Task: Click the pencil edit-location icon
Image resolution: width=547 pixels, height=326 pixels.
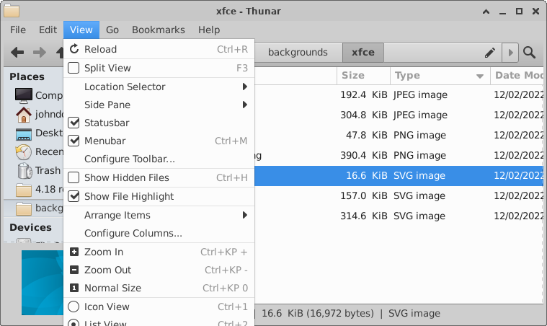Action: [x=490, y=53]
